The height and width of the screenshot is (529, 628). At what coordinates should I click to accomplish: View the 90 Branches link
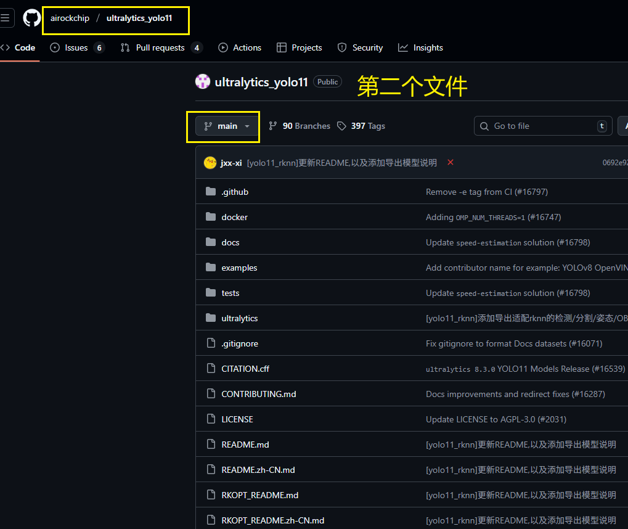click(299, 126)
